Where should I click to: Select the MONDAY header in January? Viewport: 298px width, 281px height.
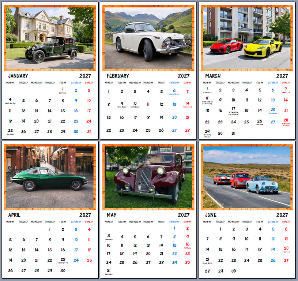click(x=10, y=83)
